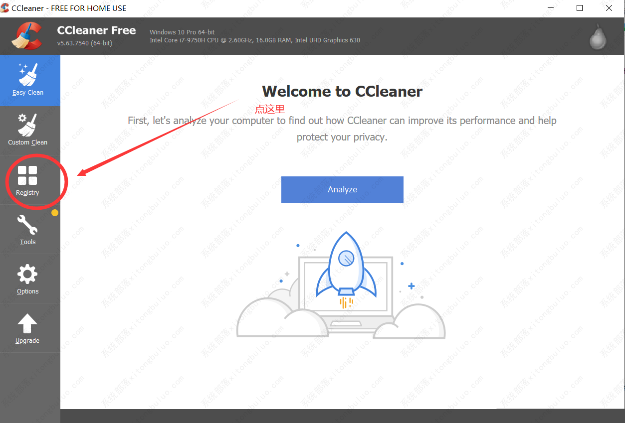This screenshot has height=423, width=625.
Task: Minimize the CCleaner window
Action: (550, 8)
